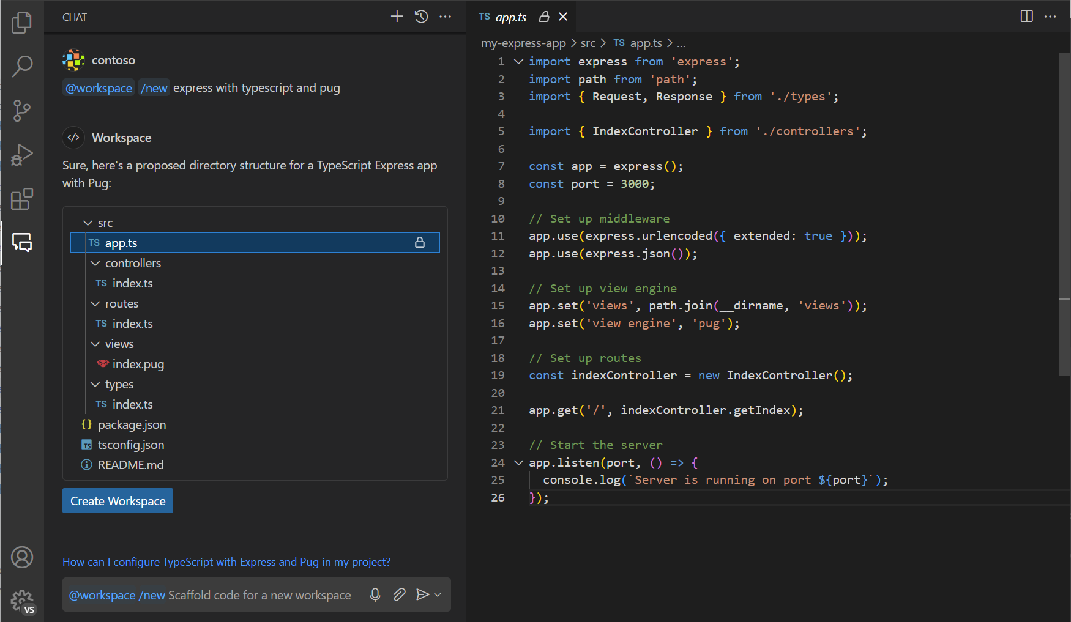1071x622 pixels.
Task: Click the read-only lock in app.ts tab
Action: click(x=544, y=17)
